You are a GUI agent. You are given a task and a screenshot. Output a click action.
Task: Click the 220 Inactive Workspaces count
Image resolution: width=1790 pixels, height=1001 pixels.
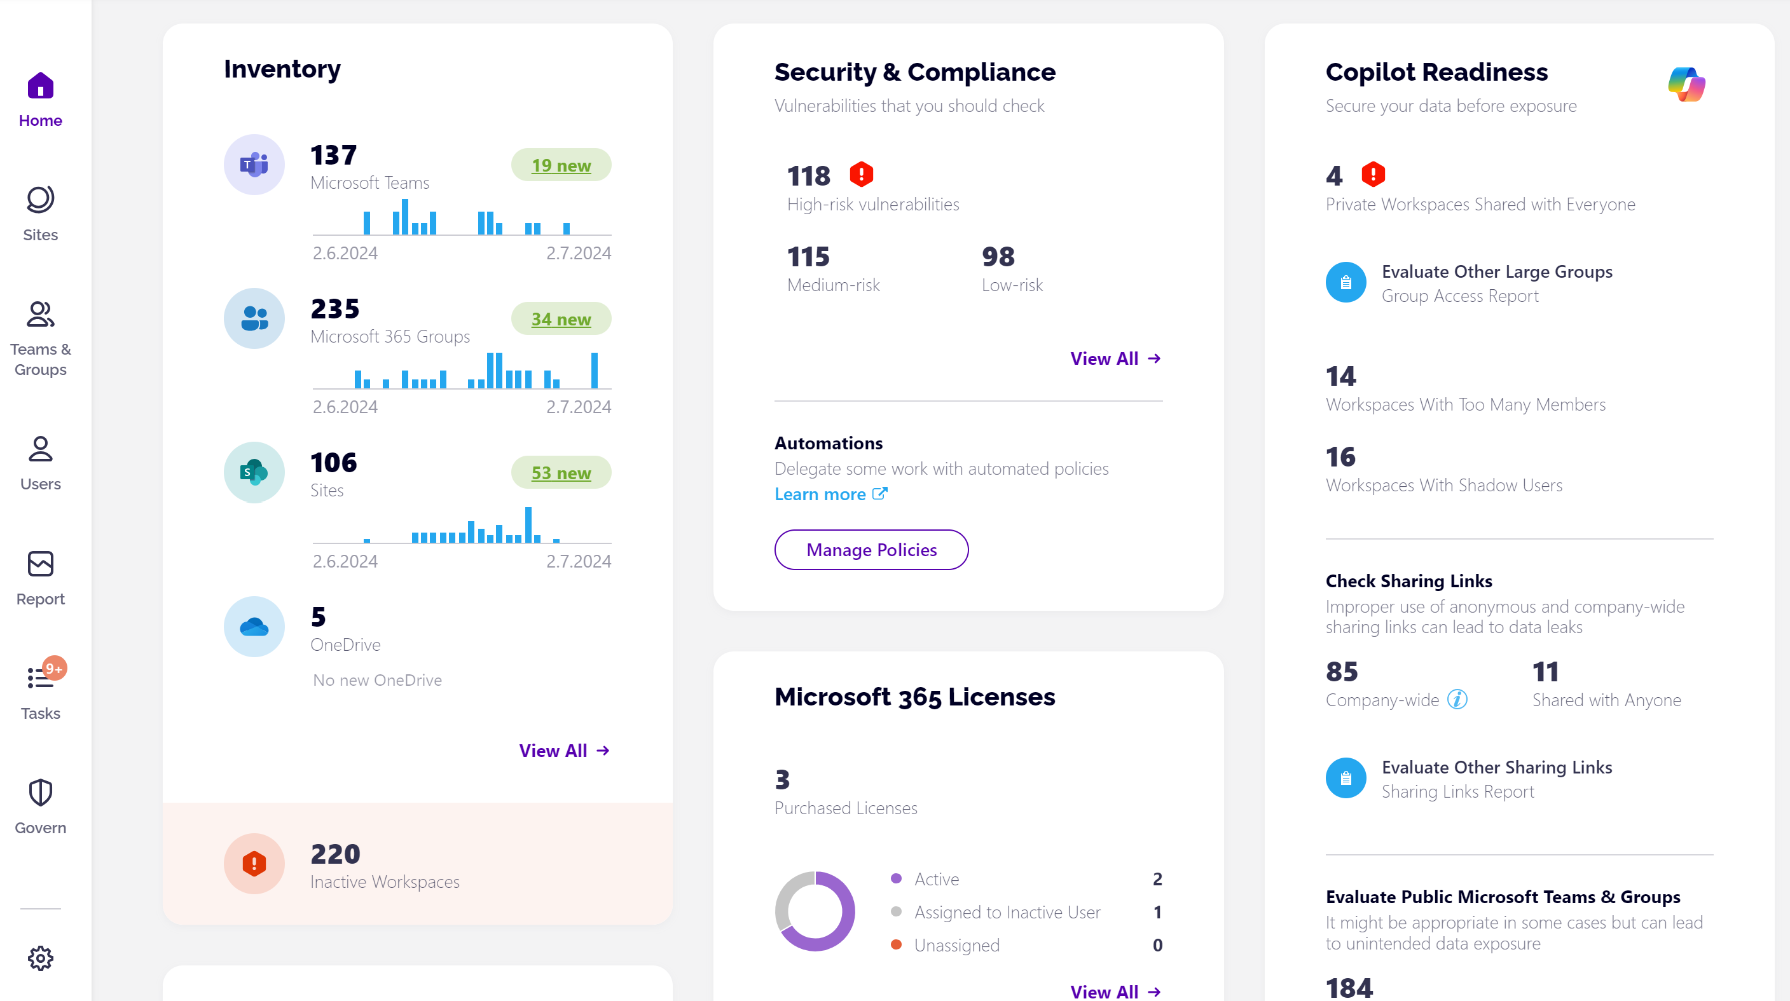coord(335,853)
